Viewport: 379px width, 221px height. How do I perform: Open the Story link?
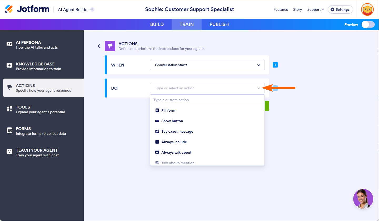click(x=297, y=9)
